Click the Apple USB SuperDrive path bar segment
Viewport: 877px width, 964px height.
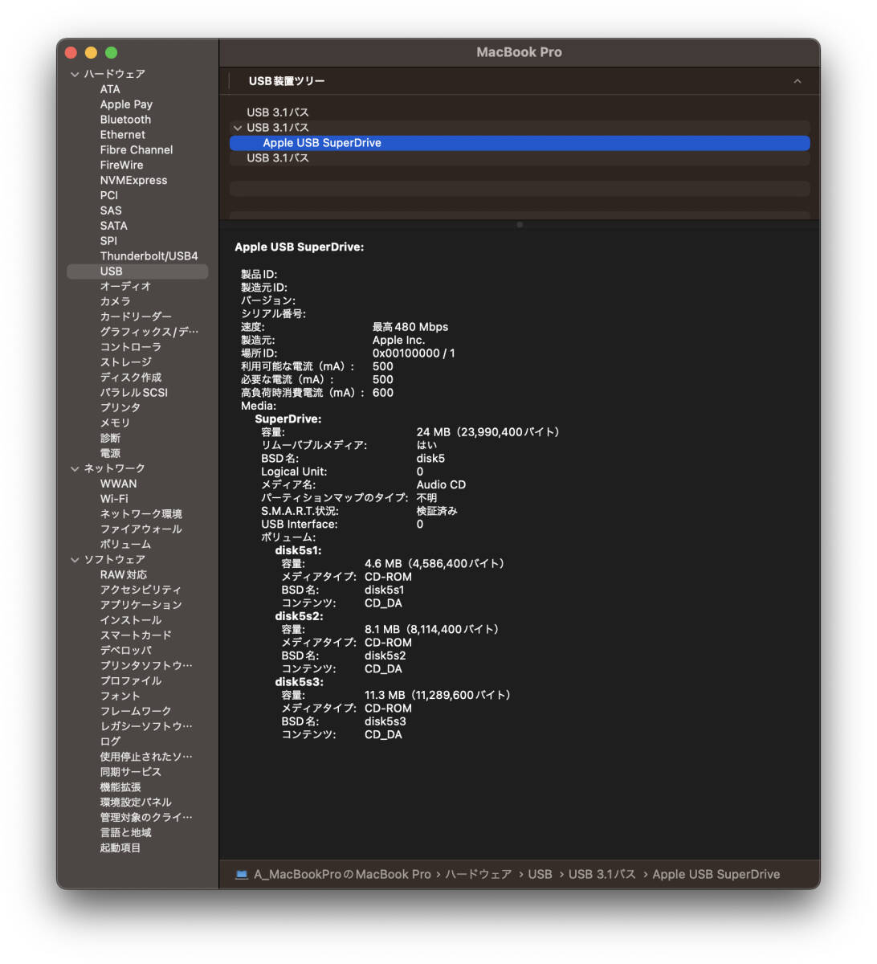716,874
